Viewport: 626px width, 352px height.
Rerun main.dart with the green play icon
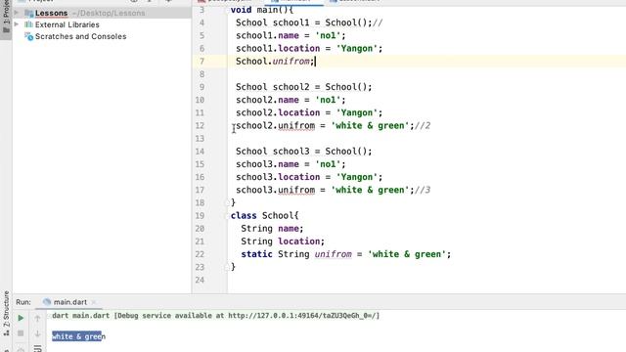click(21, 318)
